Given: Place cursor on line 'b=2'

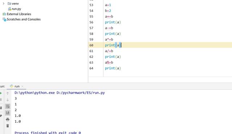Looking at the screenshot, I should (x=108, y=11).
